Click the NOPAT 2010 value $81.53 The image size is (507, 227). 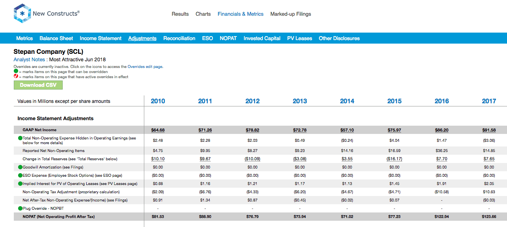(x=158, y=217)
